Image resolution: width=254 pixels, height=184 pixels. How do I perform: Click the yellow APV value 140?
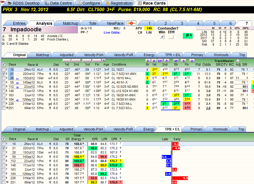[x=148, y=28]
